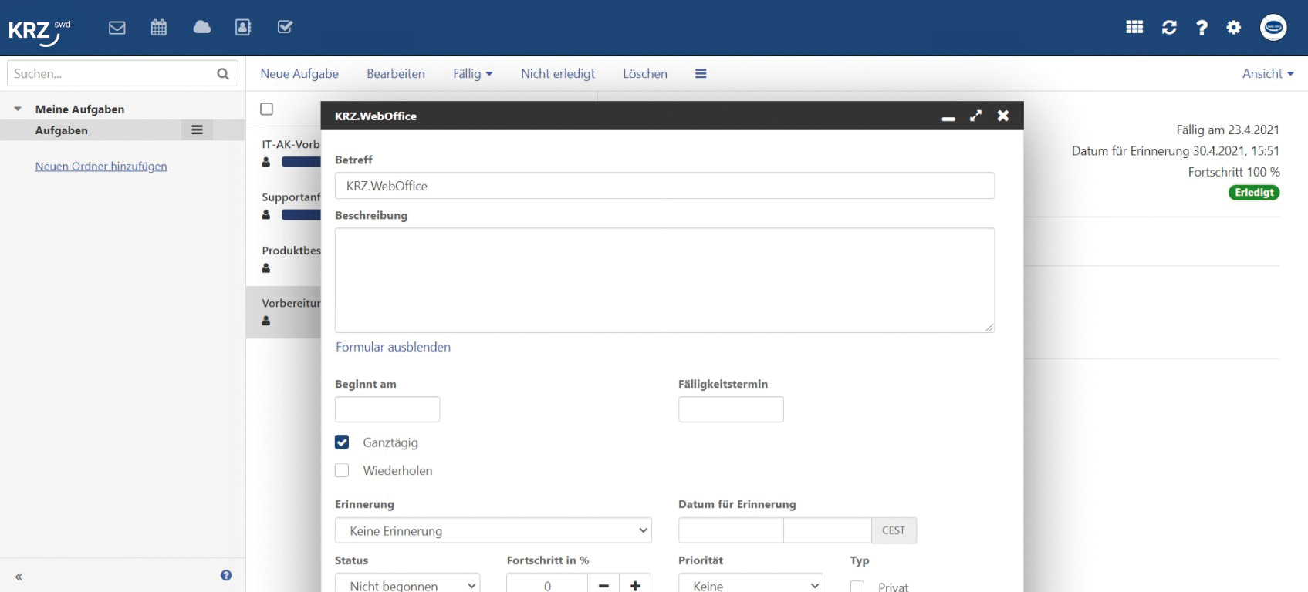Viewport: 1308px width, 592px height.
Task: Increase progress with the plus button
Action: tap(635, 584)
